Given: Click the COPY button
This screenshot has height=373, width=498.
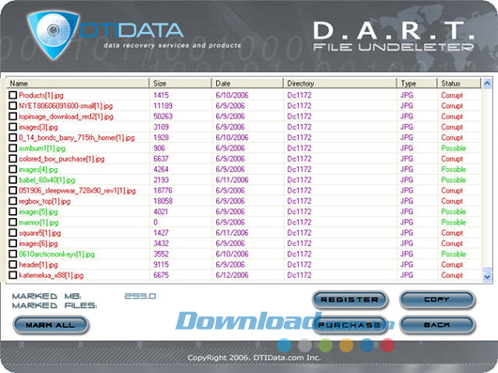Looking at the screenshot, I should coord(437,300).
